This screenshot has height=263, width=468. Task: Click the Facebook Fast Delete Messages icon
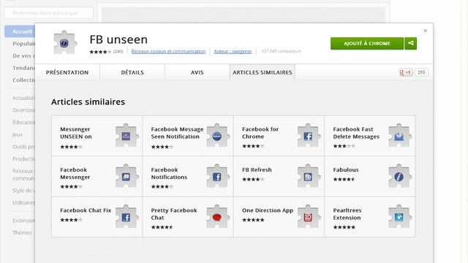click(x=400, y=136)
